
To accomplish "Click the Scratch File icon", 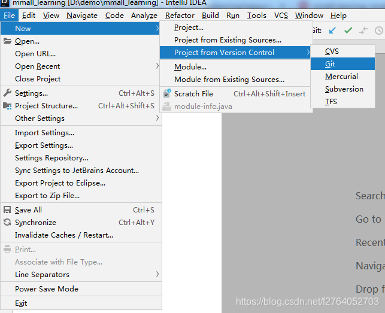I will pos(167,93).
